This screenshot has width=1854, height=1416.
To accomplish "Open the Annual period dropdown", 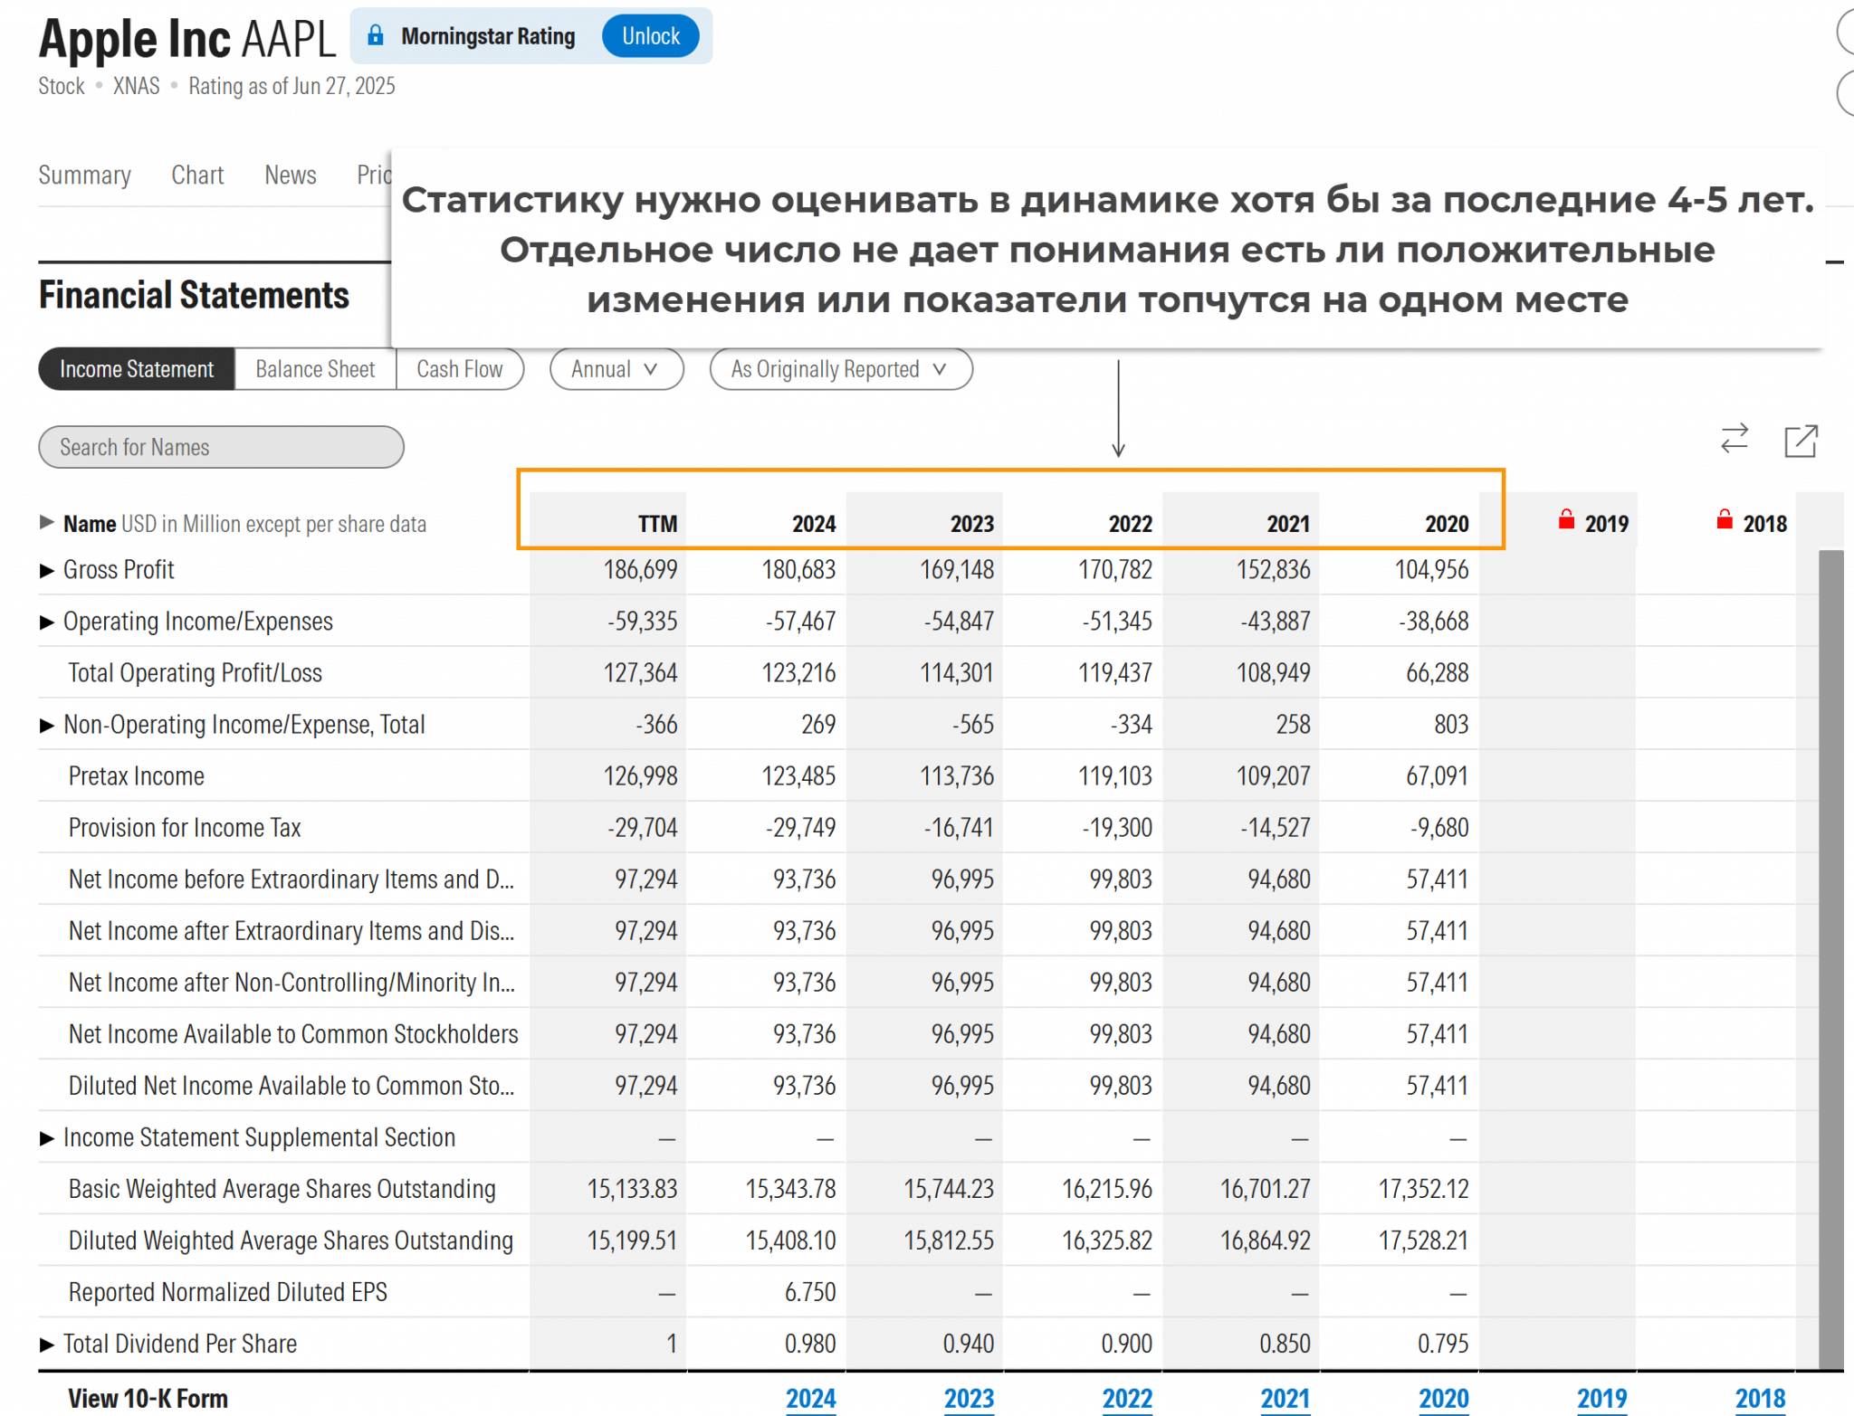I will pos(616,369).
